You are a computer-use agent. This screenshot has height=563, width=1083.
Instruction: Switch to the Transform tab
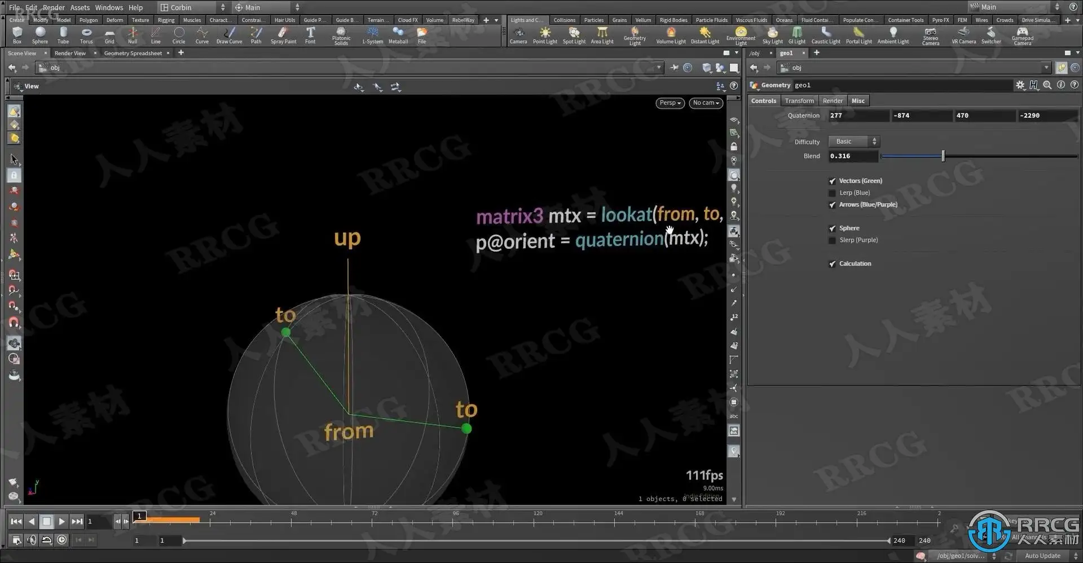pyautogui.click(x=799, y=101)
